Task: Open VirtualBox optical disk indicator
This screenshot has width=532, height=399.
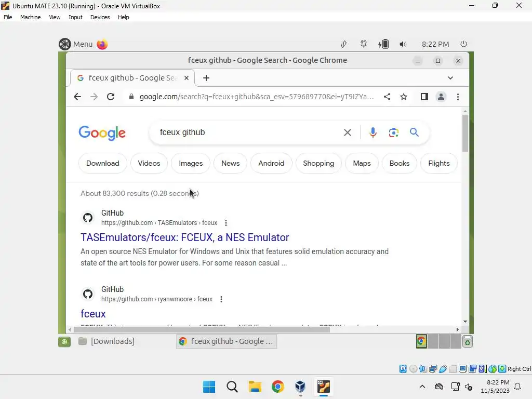Action: pyautogui.click(x=413, y=369)
